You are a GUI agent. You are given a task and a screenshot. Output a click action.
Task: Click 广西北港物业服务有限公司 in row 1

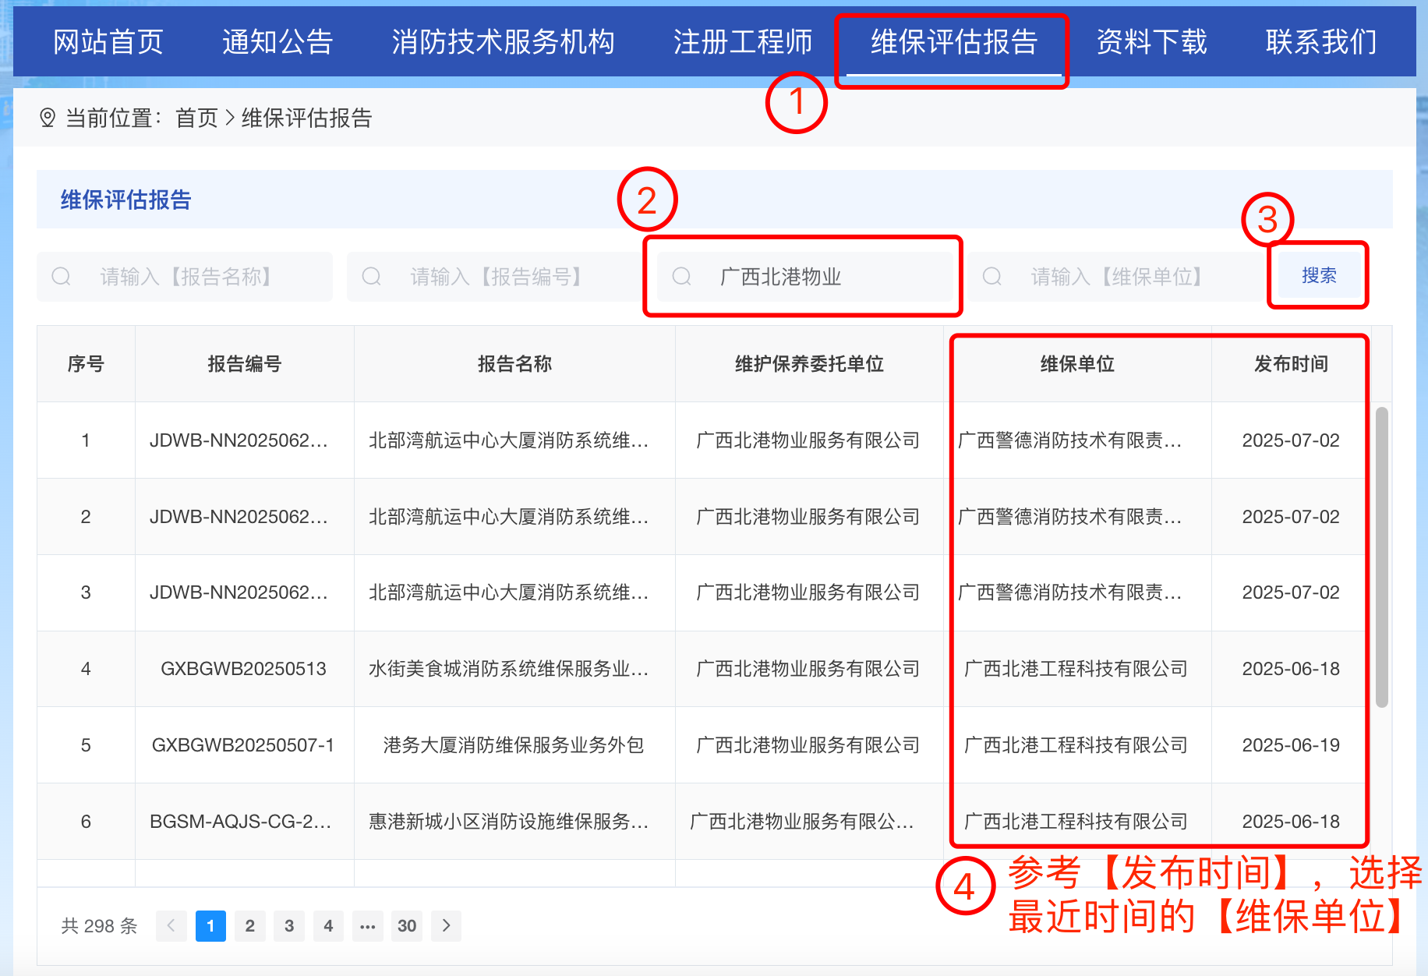(x=808, y=440)
